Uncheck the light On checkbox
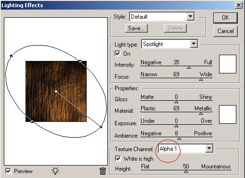This screenshot has width=245, height=178. pos(117,53)
